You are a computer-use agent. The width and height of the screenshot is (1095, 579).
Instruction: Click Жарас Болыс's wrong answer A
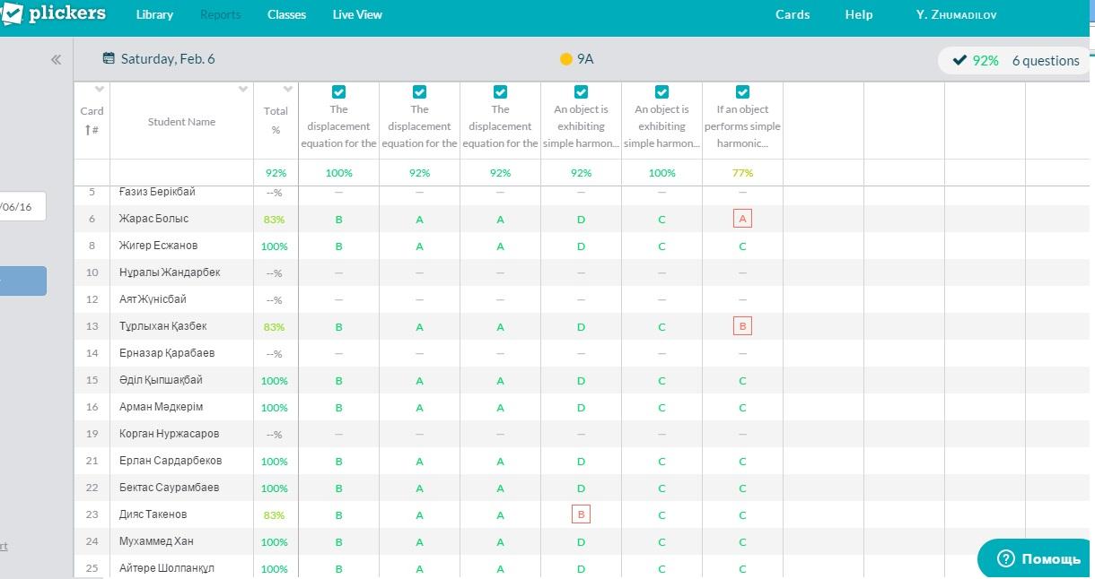pos(742,219)
